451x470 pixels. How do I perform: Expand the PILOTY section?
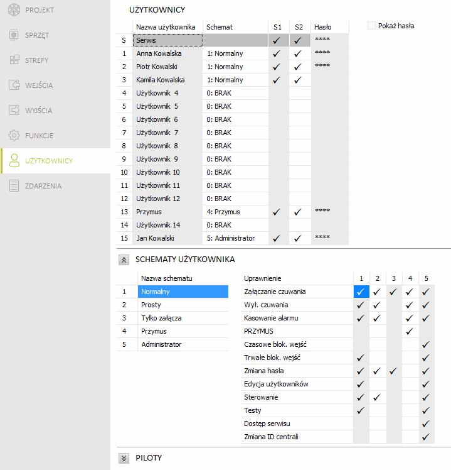point(124,458)
